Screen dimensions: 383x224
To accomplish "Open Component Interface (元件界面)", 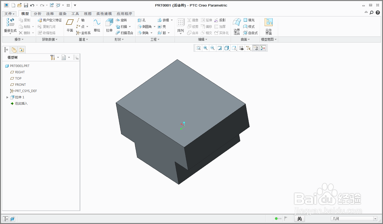I will (269, 26).
